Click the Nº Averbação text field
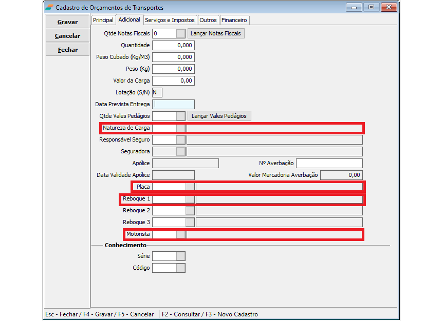 (329, 163)
